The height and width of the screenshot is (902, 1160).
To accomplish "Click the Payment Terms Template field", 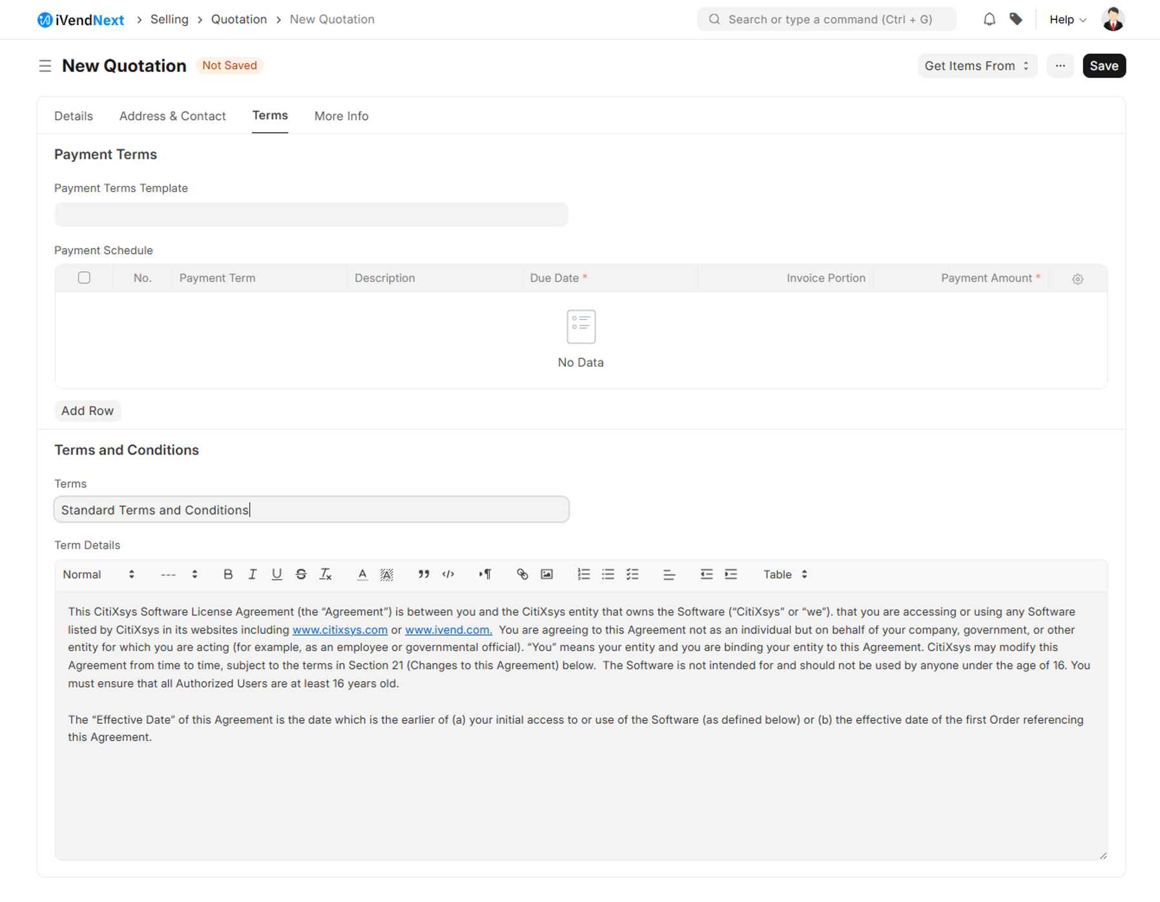I will click(x=311, y=214).
